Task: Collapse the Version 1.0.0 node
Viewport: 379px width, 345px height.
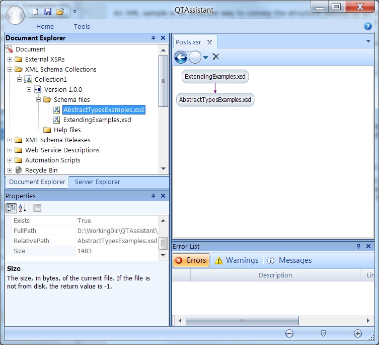Action: tap(29, 89)
